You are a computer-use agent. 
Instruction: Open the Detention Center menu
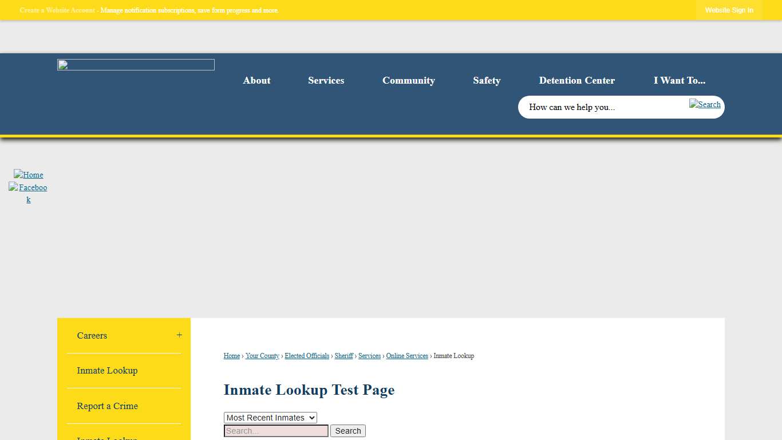click(x=577, y=81)
